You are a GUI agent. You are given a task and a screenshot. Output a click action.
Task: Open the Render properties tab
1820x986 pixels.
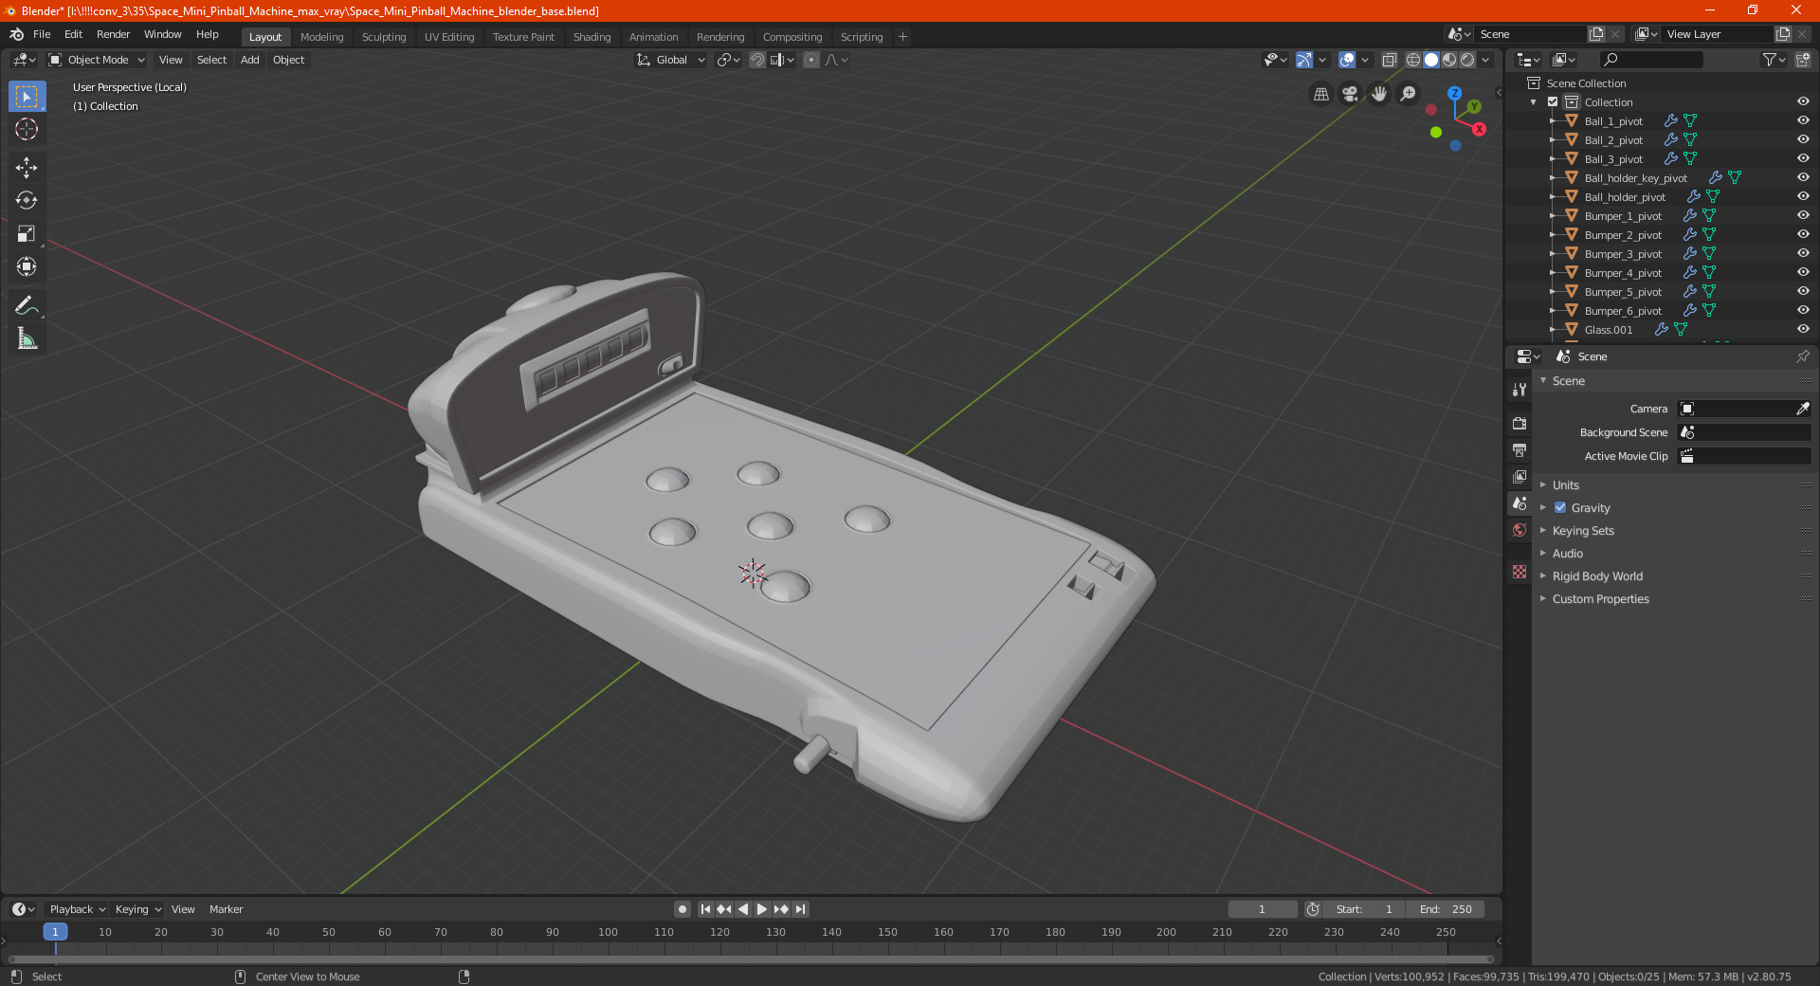pyautogui.click(x=1520, y=423)
